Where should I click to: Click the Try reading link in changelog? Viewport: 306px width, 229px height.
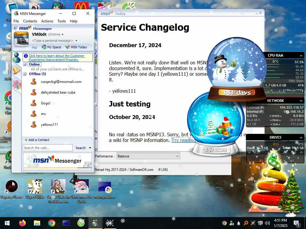pyautogui.click(x=183, y=140)
